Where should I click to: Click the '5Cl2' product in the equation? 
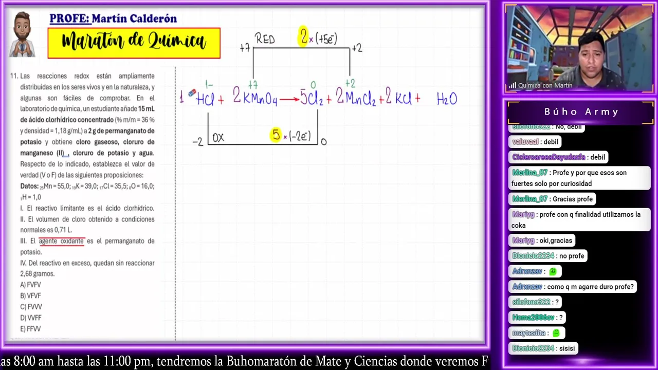(312, 98)
